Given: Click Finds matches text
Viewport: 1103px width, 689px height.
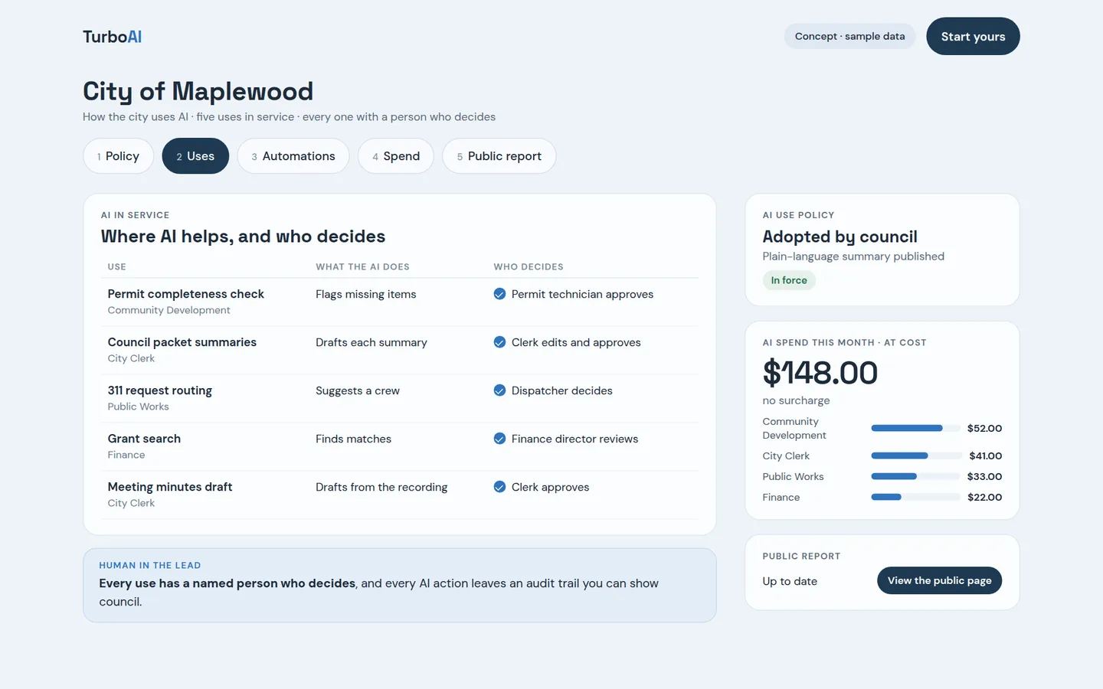Looking at the screenshot, I should tap(353, 439).
